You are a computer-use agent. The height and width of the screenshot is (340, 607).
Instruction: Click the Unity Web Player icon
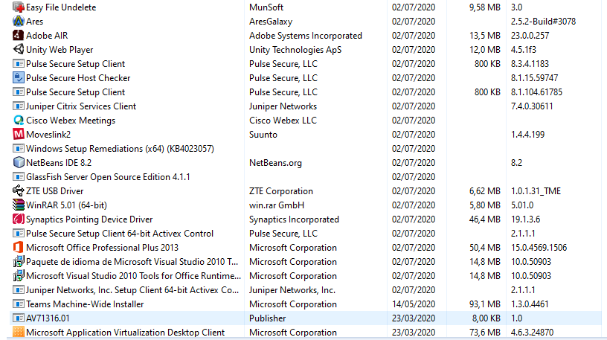(18, 50)
